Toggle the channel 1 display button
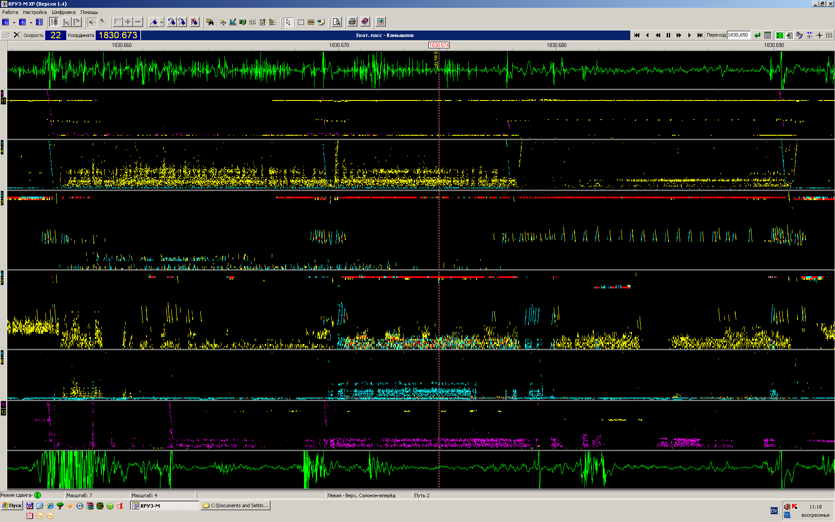This screenshot has width=835, height=522. (6, 22)
